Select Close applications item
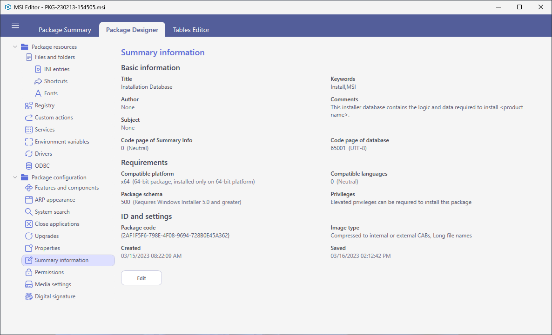552x335 pixels. [57, 224]
